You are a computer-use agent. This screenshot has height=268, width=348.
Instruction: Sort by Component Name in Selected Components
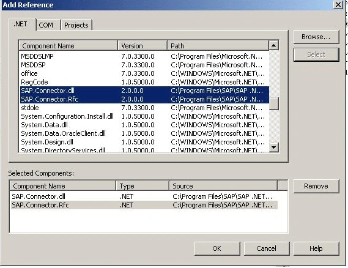pyautogui.click(x=63, y=186)
